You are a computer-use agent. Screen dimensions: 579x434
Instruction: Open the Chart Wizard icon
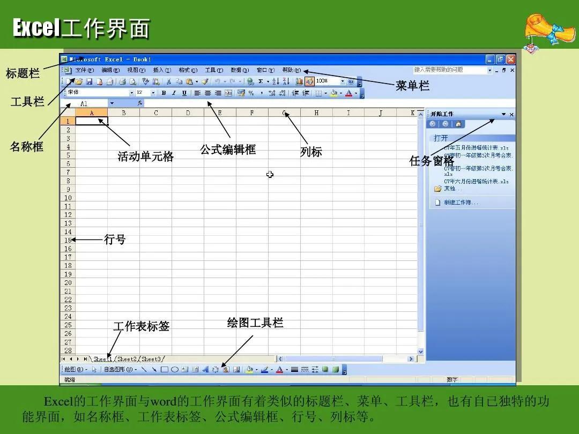coord(299,81)
